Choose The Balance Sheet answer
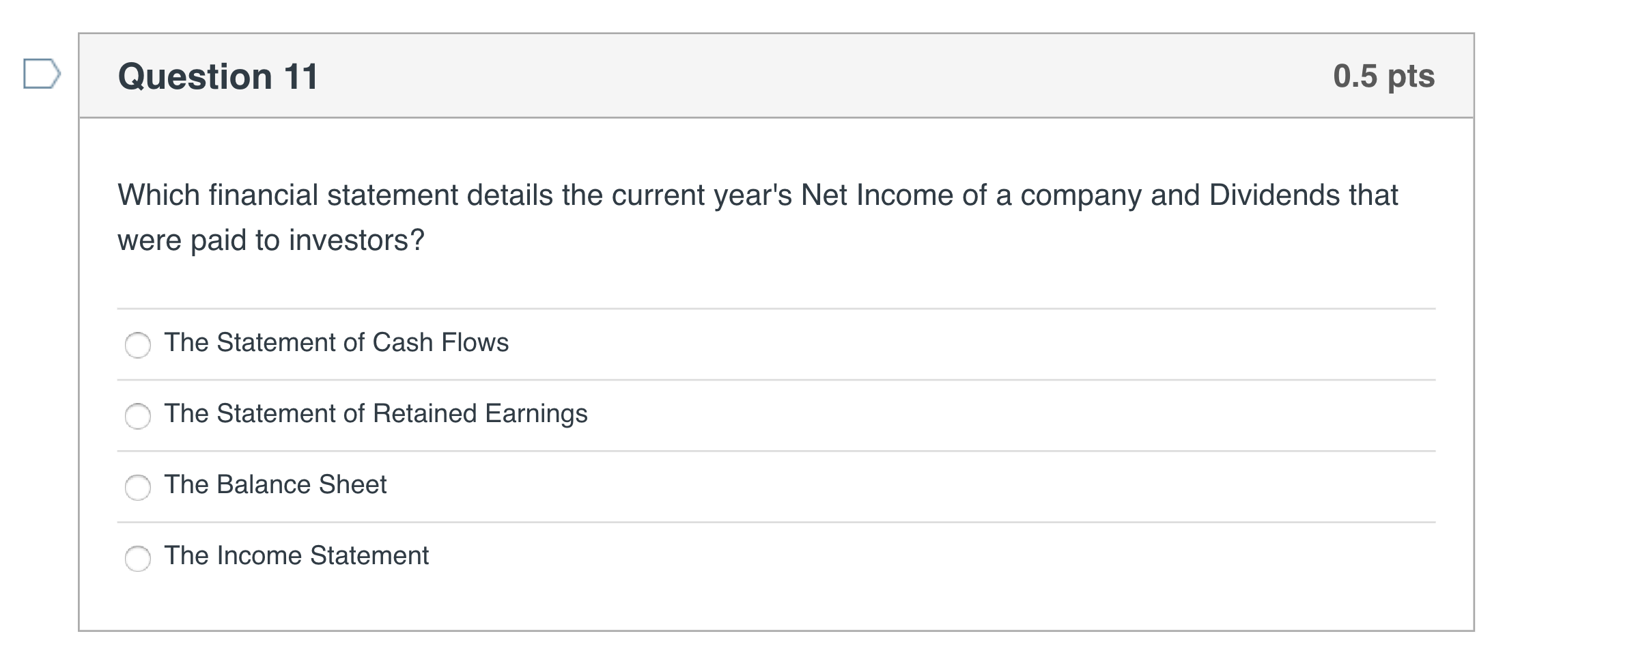 138,487
